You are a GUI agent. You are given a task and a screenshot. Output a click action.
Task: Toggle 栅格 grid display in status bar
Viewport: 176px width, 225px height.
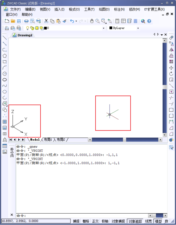pyautogui.click(x=86, y=221)
